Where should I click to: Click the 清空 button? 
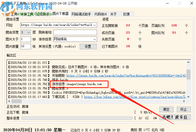[166, 109]
